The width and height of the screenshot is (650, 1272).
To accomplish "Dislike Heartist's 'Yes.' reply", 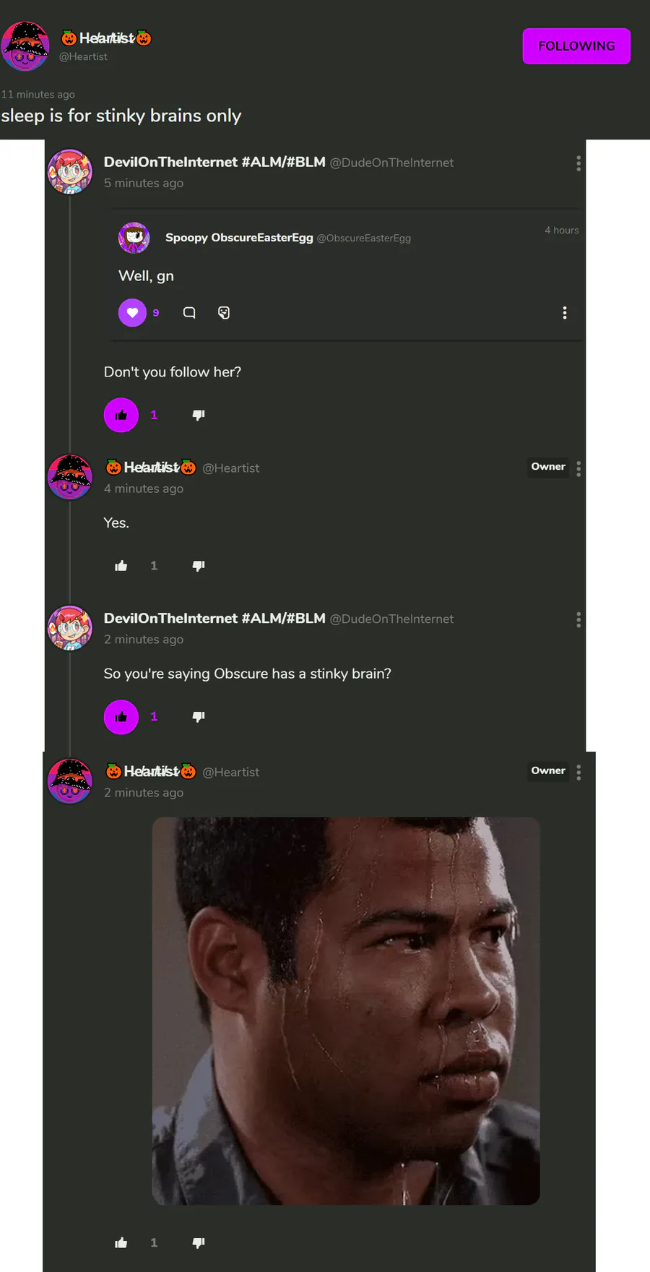I will [x=199, y=566].
